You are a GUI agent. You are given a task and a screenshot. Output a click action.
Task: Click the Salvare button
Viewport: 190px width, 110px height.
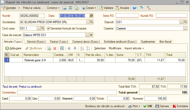pyautogui.click(x=162, y=106)
